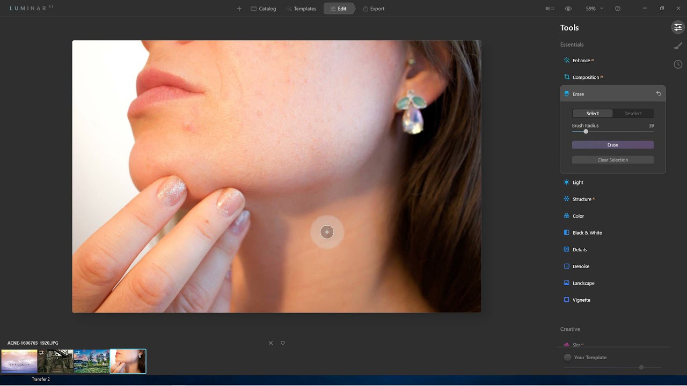The height and width of the screenshot is (386, 687).
Task: Switch to the Templates tab
Action: (301, 9)
